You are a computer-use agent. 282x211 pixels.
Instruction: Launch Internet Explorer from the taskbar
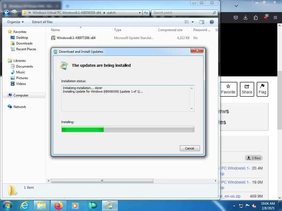tap(24, 206)
